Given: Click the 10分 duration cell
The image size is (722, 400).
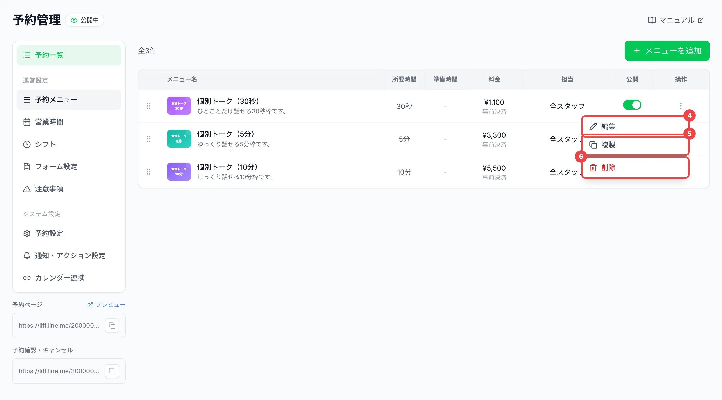Looking at the screenshot, I should pos(404,172).
